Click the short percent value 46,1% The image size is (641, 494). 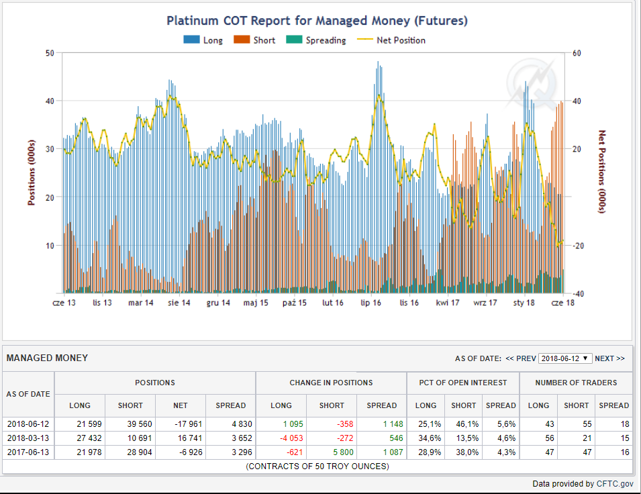click(x=467, y=424)
